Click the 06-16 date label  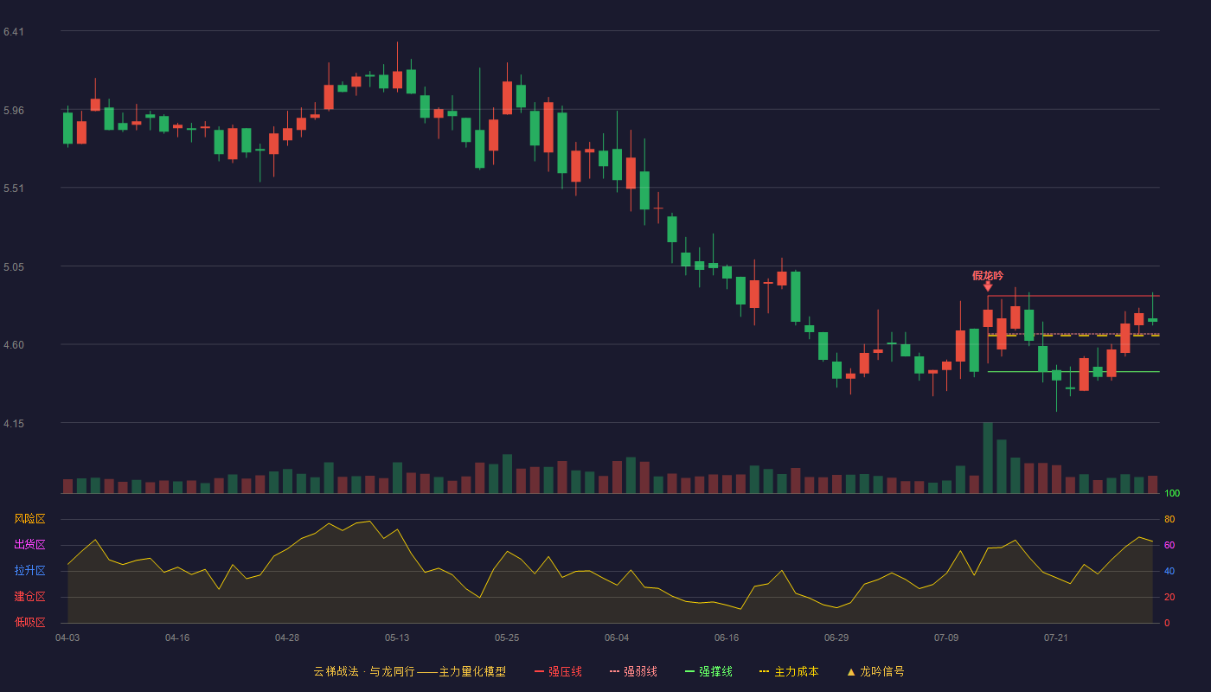coord(727,638)
